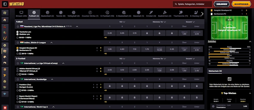Screen dimensions: 254x110
Task: Favorite the International Bundesliga league star
Action: click(x=18, y=79)
